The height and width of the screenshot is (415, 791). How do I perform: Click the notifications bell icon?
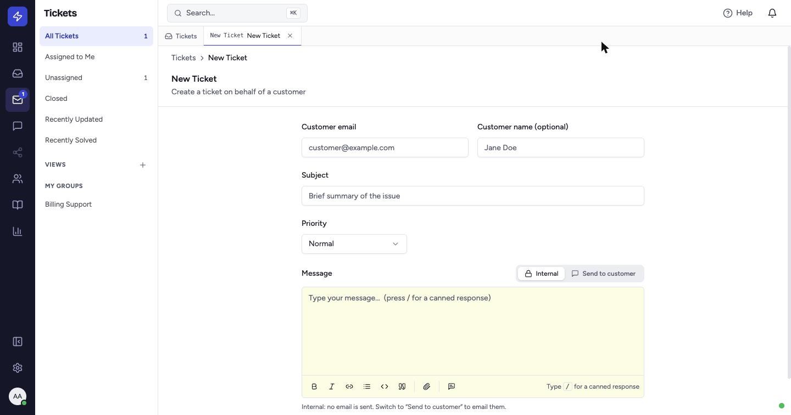pos(772,13)
